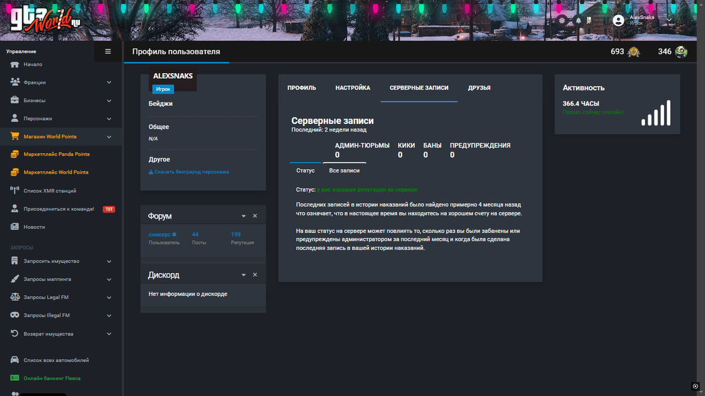The image size is (705, 396).
Task: Click the car icon for all vehicles
Action: [15, 360]
